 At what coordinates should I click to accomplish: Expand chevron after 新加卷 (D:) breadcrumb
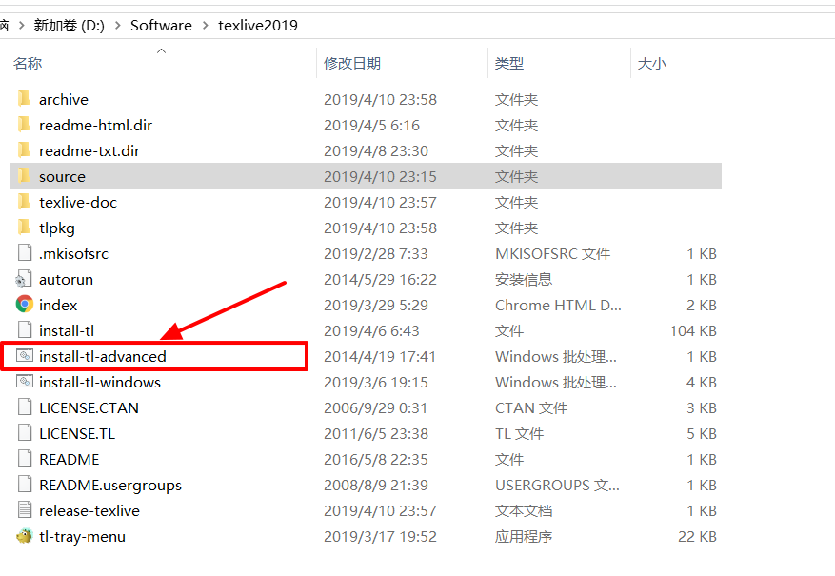coord(118,25)
